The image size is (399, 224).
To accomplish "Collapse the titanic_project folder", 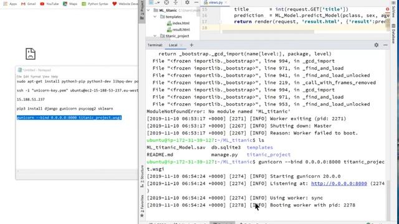I will point(155,36).
